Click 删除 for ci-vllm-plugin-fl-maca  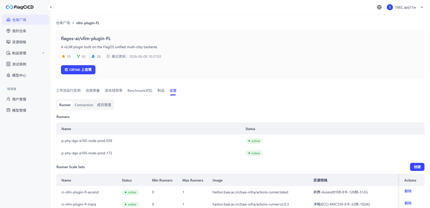coord(408,203)
